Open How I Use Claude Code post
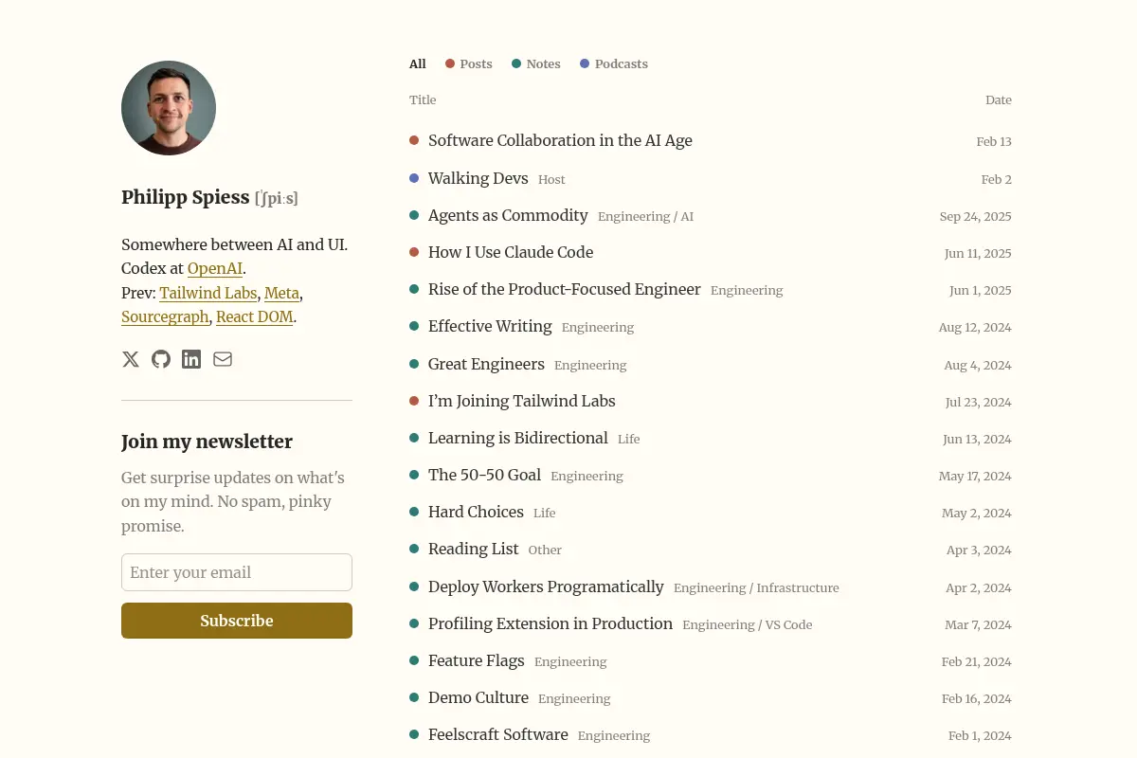1137x758 pixels. click(511, 252)
